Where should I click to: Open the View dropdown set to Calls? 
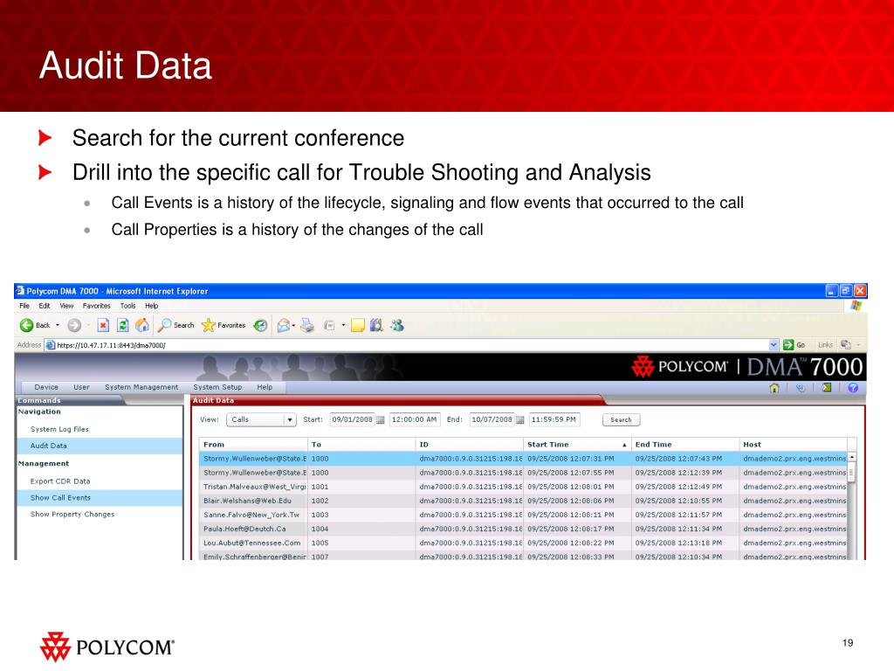coord(261,419)
